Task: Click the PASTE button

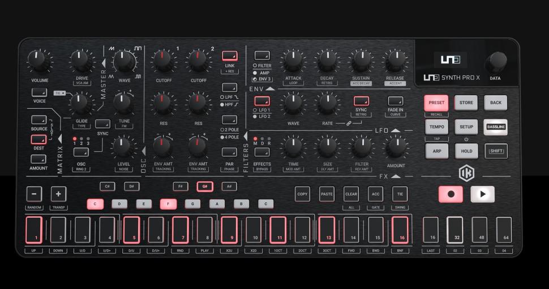Action: tap(327, 194)
